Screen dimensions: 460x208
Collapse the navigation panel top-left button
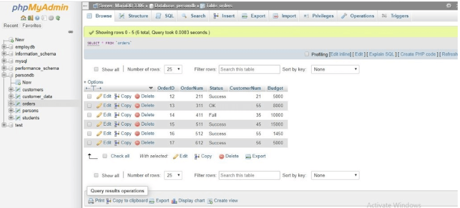85,6
